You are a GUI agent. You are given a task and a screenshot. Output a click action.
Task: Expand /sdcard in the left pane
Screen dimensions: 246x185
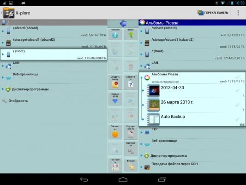pyautogui.click(x=3, y=31)
